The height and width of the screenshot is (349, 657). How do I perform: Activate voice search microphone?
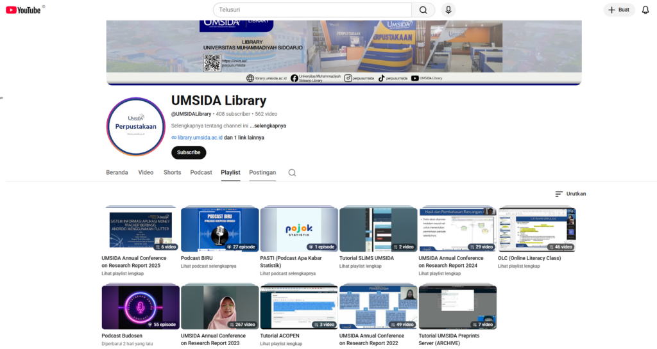coord(448,10)
